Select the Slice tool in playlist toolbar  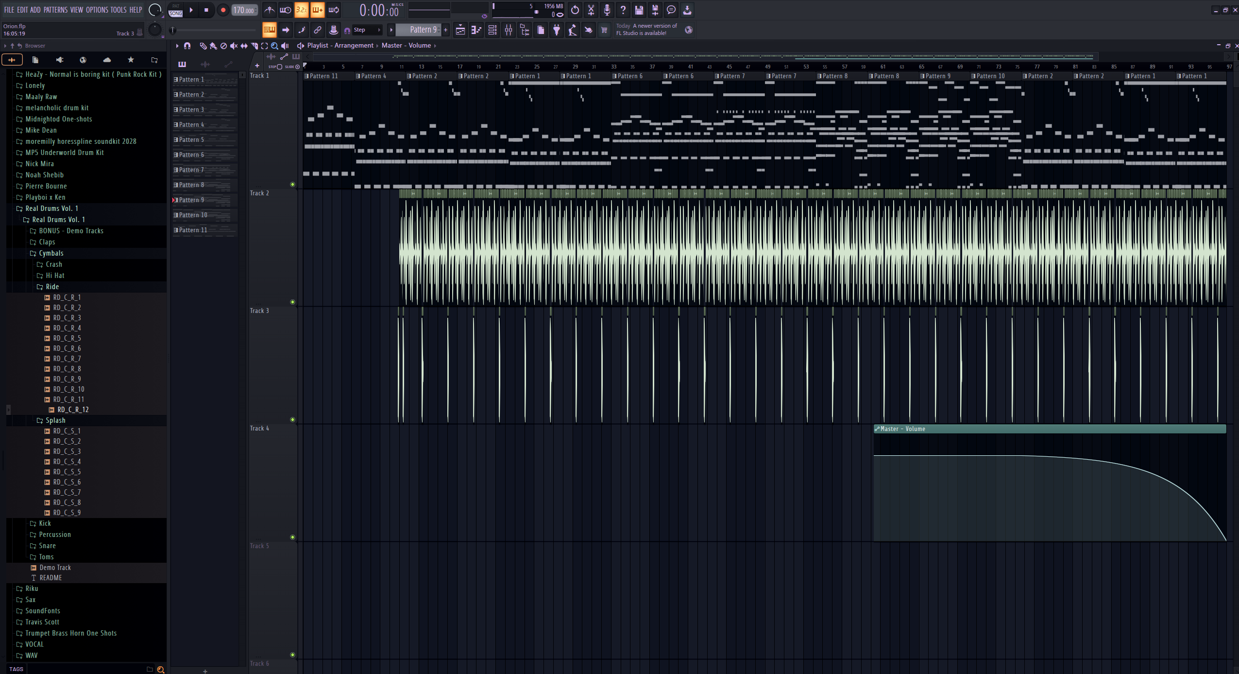coord(254,46)
